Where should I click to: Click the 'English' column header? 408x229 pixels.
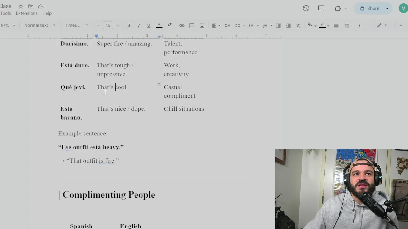point(131,226)
